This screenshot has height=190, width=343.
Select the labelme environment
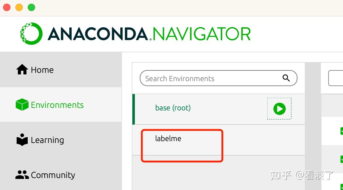168,139
